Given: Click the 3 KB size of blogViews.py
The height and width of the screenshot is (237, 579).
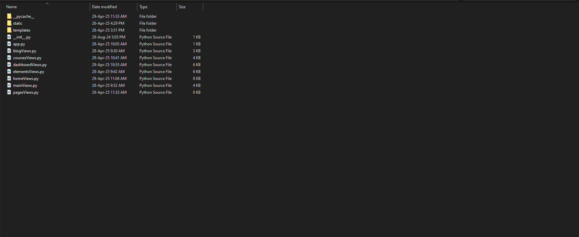Looking at the screenshot, I should coord(197,51).
